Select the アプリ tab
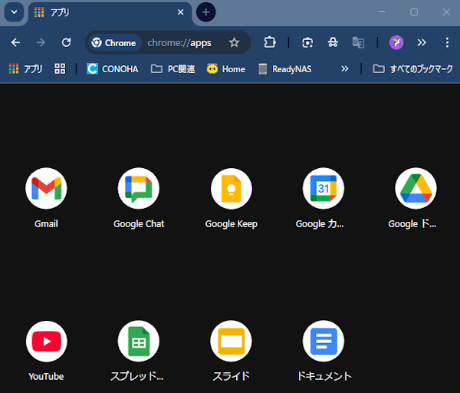The width and height of the screenshot is (460, 393). coord(110,12)
